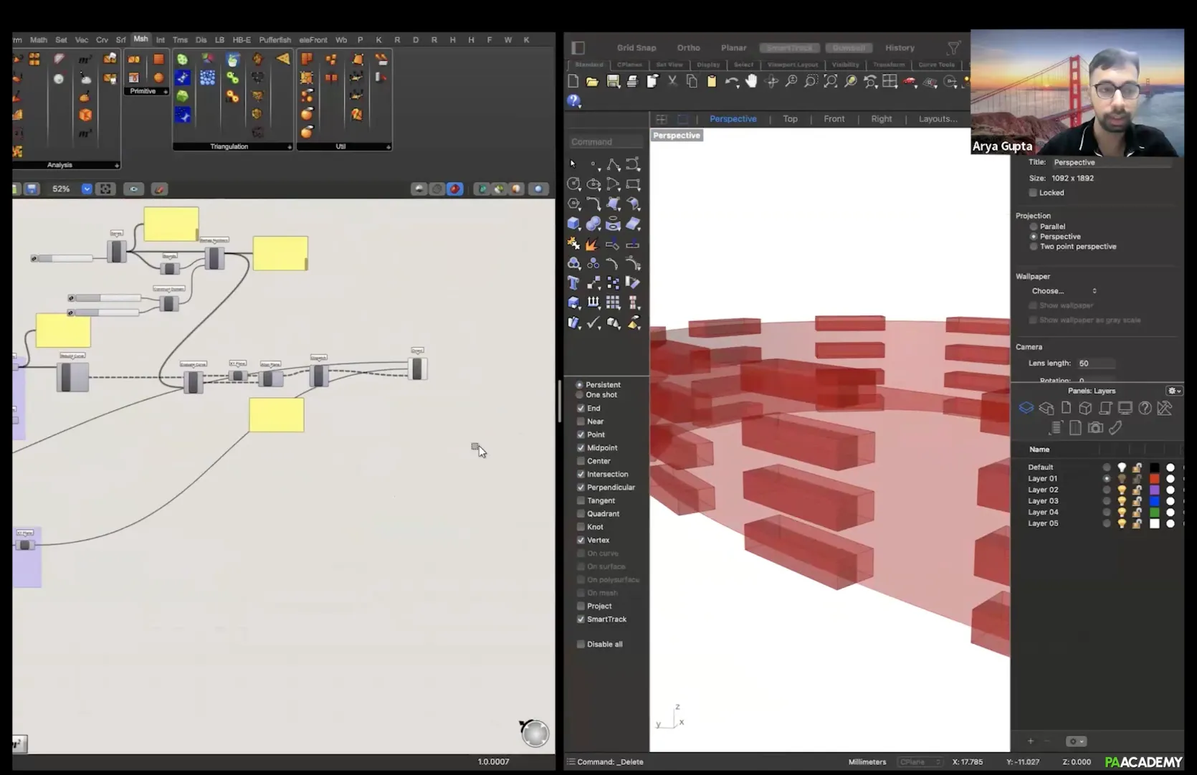Image resolution: width=1197 pixels, height=775 pixels.
Task: Uncheck the Midpoint object snap
Action: pyautogui.click(x=581, y=448)
